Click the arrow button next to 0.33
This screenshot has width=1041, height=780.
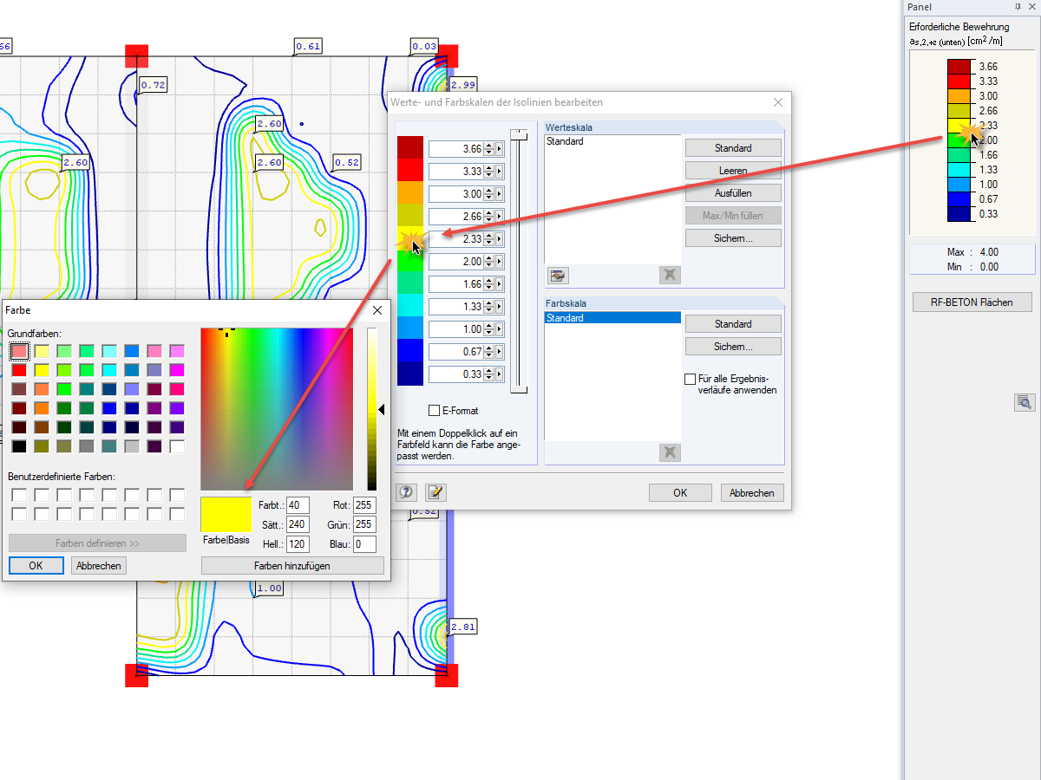tap(500, 374)
